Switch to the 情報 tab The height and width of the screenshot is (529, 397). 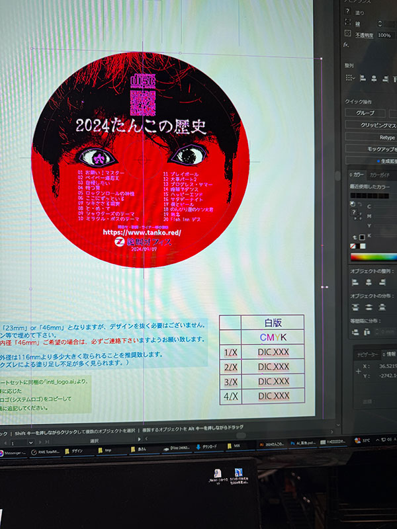point(389,354)
